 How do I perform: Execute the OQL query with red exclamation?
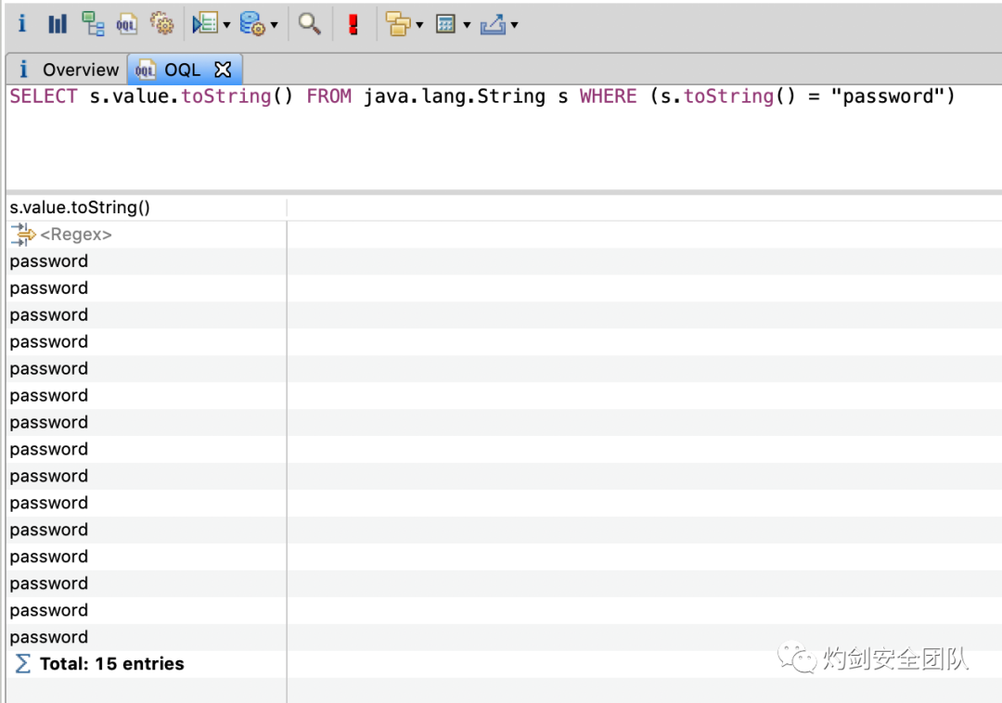pos(353,24)
